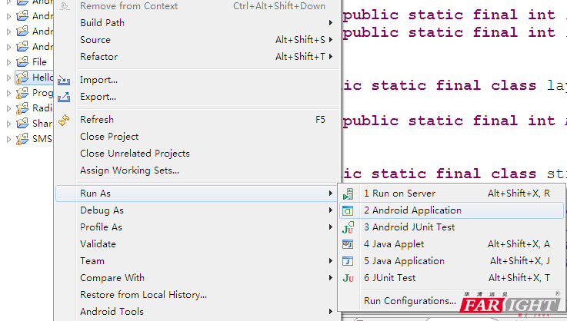
Task: Click the Java Application icon
Action: pos(348,261)
